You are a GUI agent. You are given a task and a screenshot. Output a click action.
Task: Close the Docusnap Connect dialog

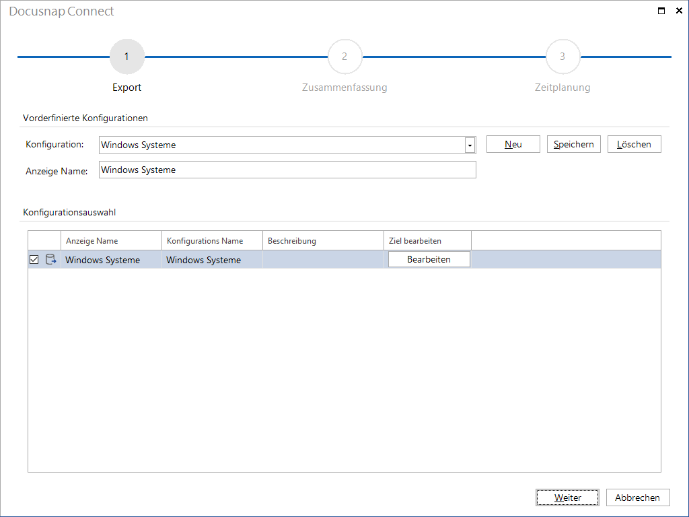coord(679,11)
